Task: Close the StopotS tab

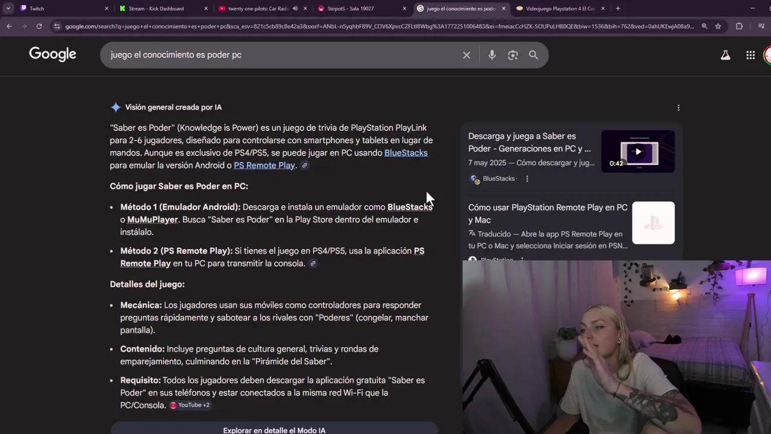Action: [x=405, y=8]
